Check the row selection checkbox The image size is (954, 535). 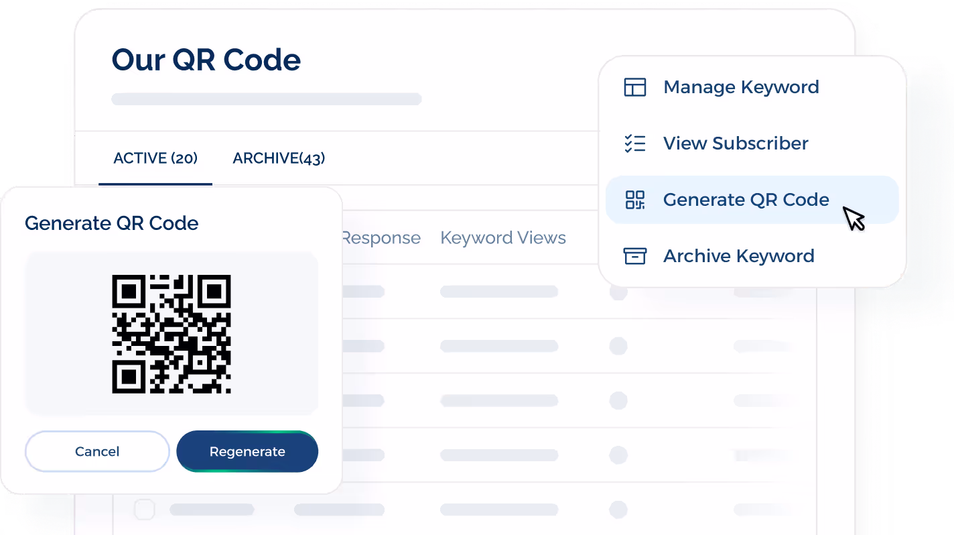coord(144,510)
